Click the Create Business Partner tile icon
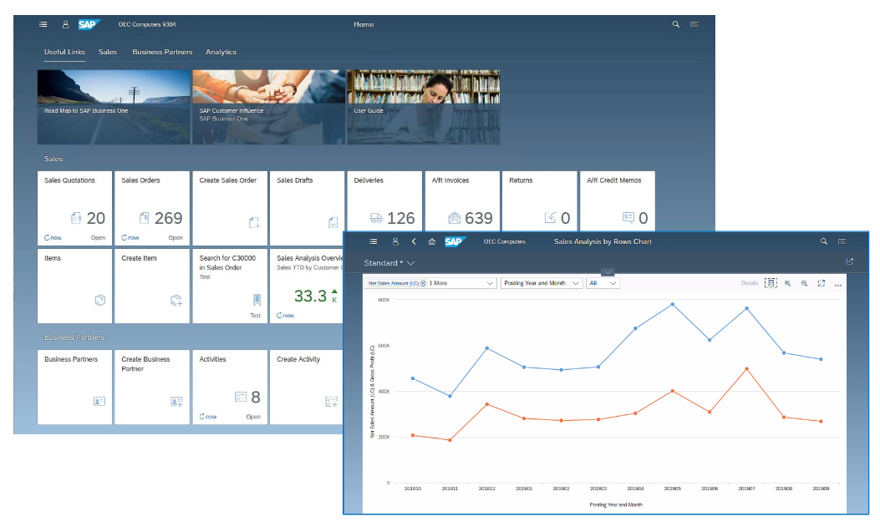The height and width of the screenshot is (522, 880). (x=177, y=402)
